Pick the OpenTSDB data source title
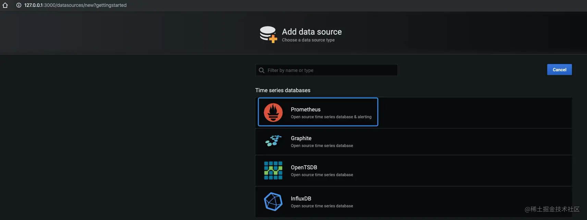Image resolution: width=587 pixels, height=220 pixels. tap(304, 167)
